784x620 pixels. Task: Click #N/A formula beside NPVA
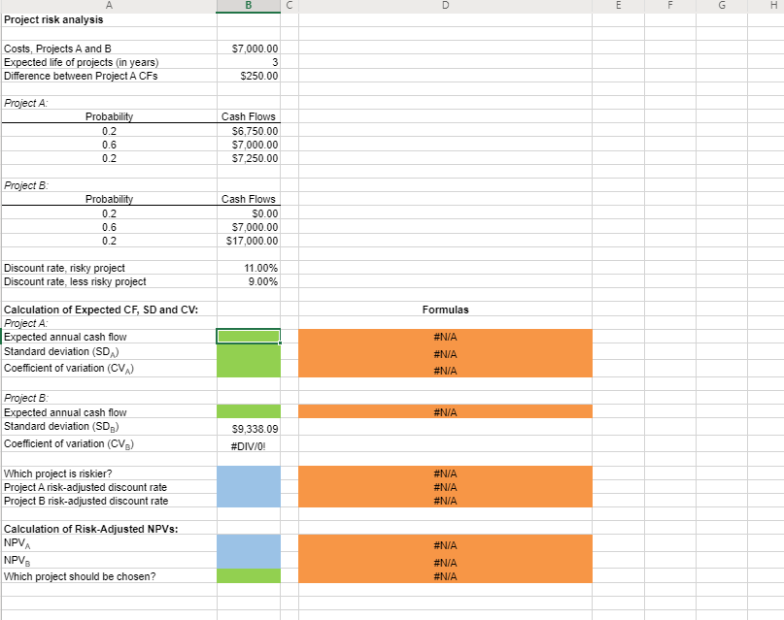tap(446, 545)
